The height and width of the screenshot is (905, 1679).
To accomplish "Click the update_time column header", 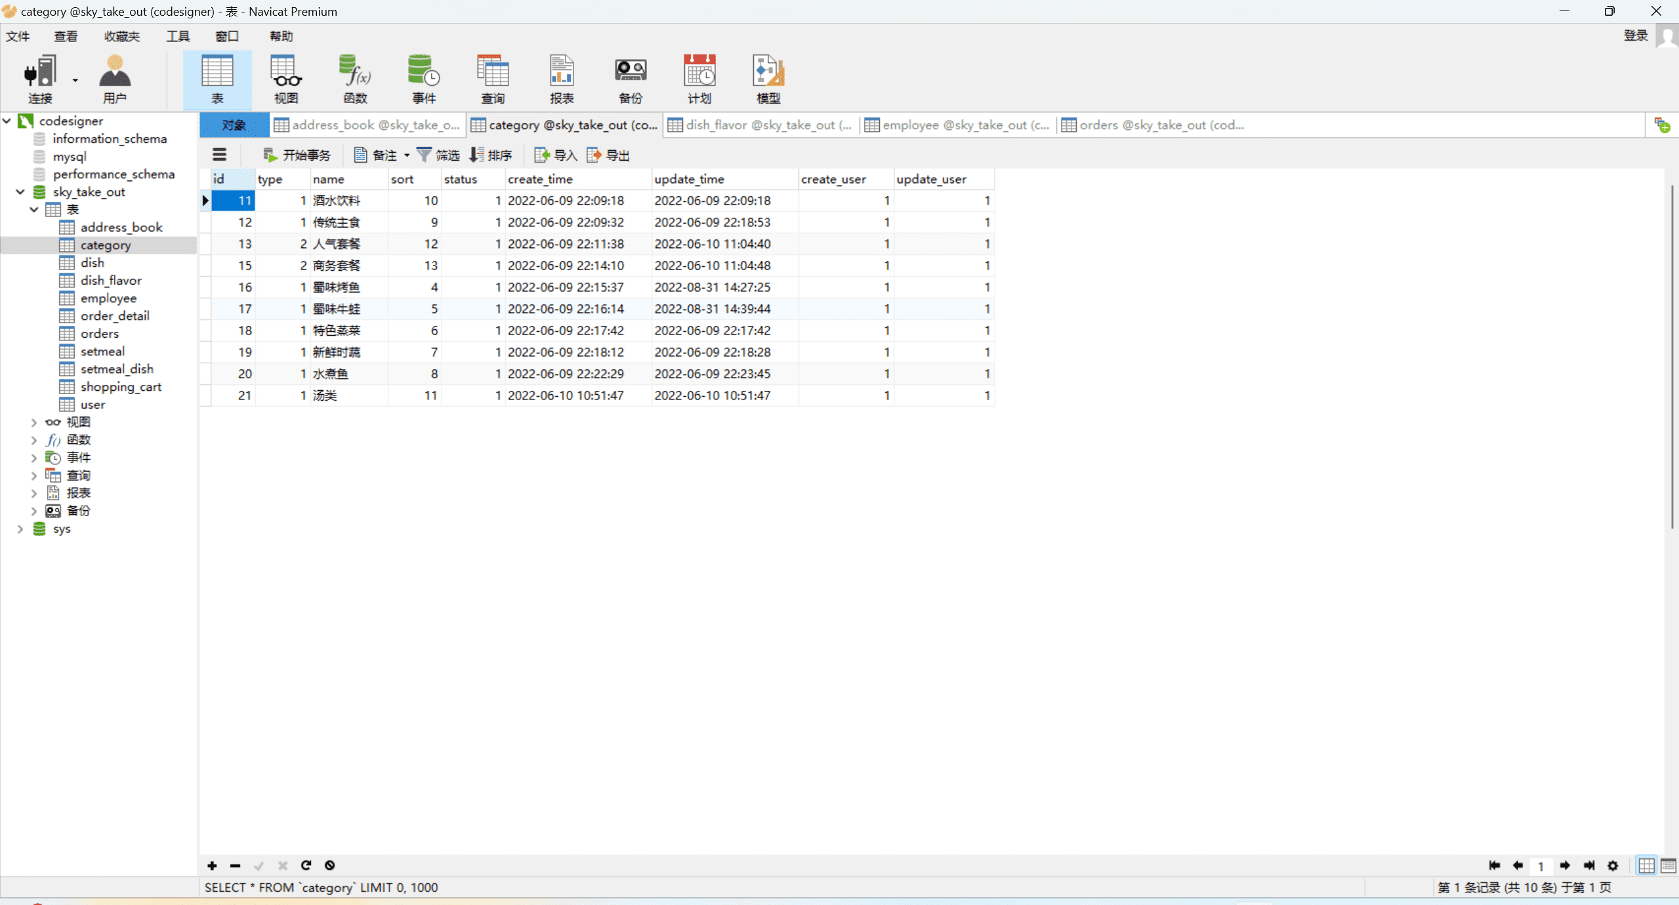I will [x=725, y=179].
